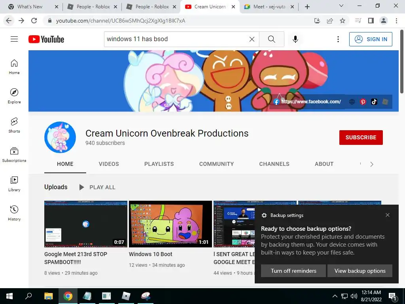Click the Roblox icon on banner

tap(385, 102)
